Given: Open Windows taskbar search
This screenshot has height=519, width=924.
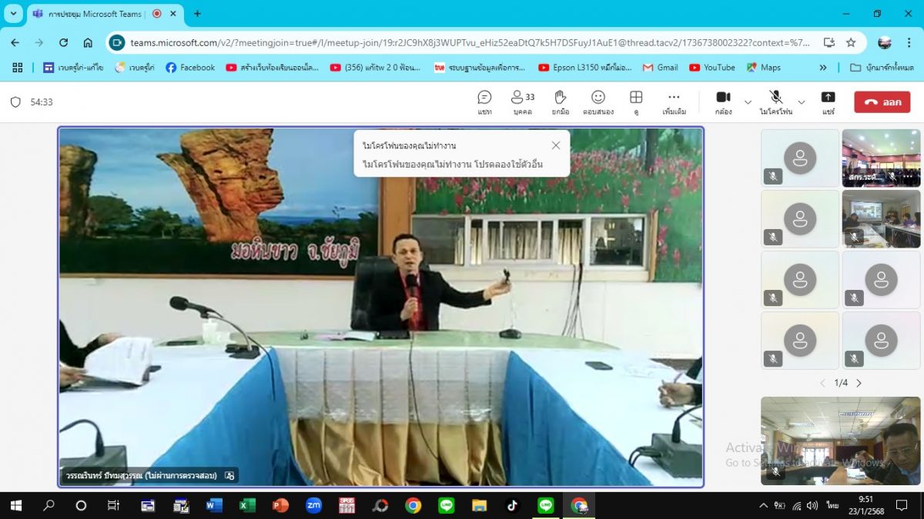Looking at the screenshot, I should (x=49, y=505).
